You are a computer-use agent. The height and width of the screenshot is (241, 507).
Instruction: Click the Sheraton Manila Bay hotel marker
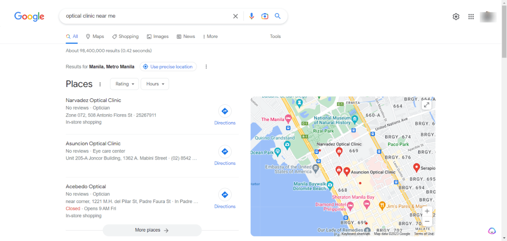click(x=366, y=203)
